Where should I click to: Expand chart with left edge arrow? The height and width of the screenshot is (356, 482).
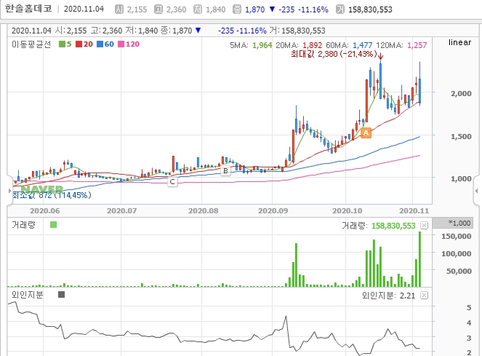[9, 191]
